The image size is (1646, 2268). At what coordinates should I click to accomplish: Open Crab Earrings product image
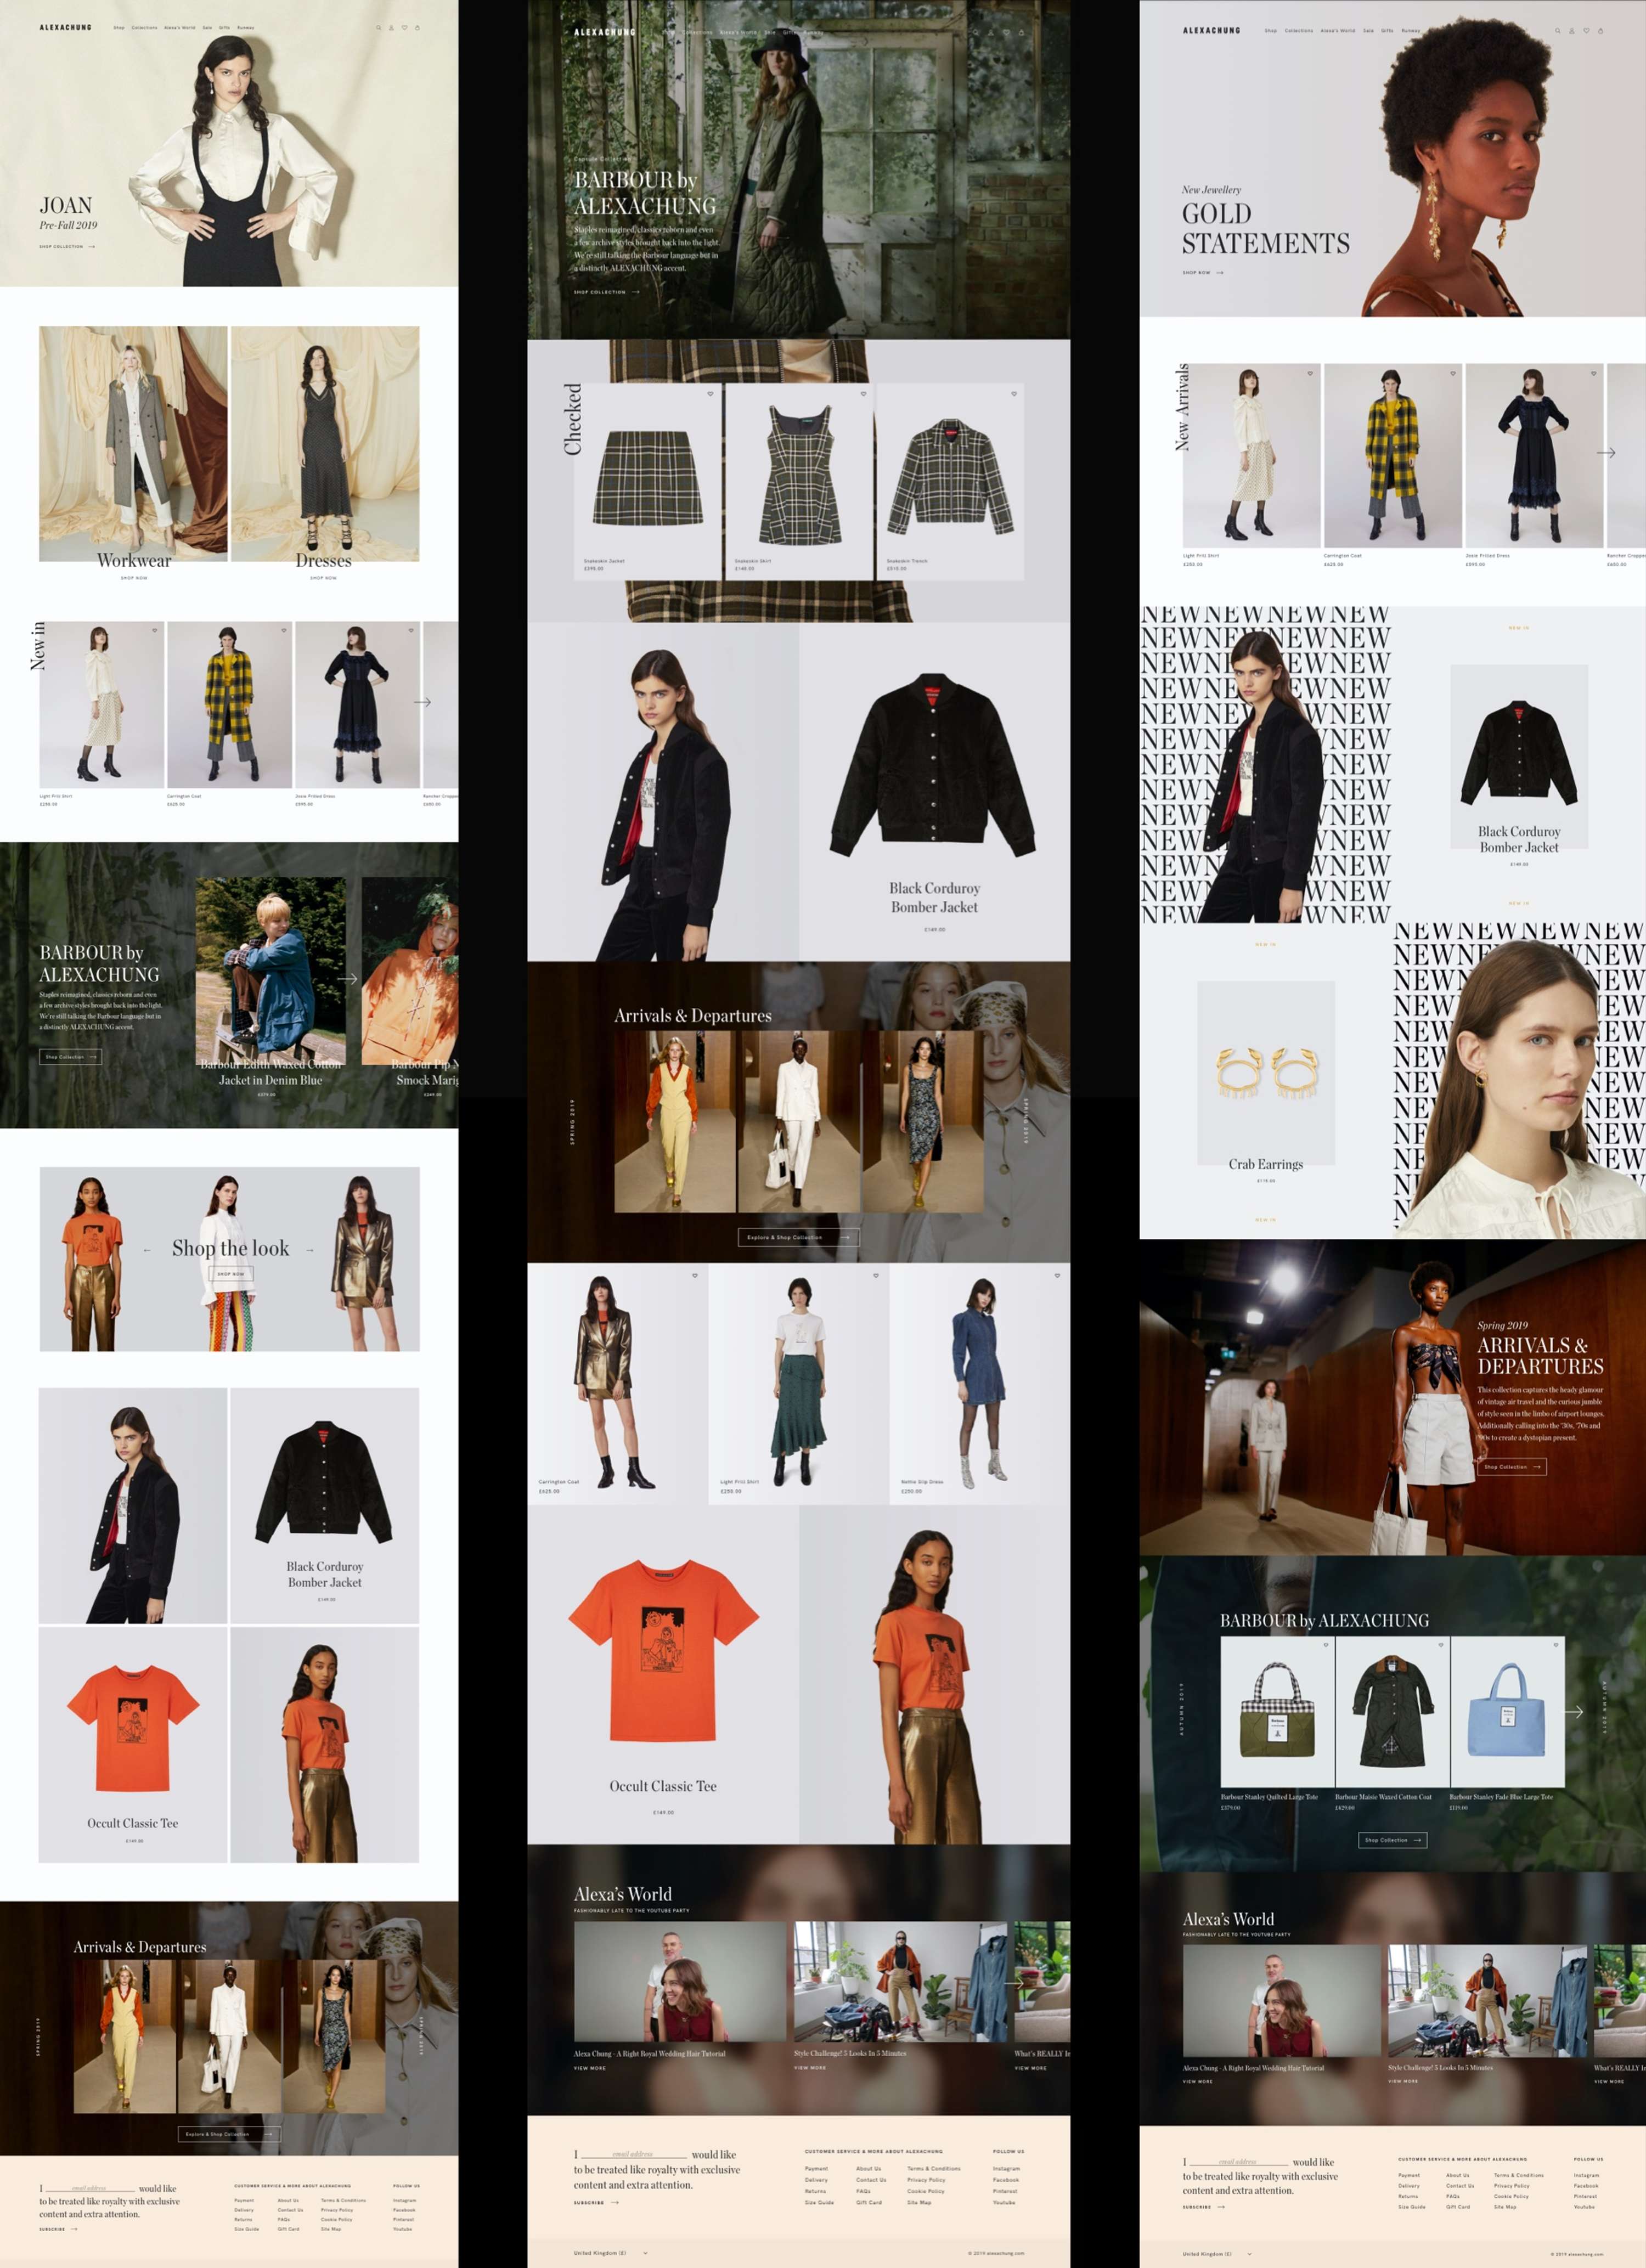coord(1266,1073)
